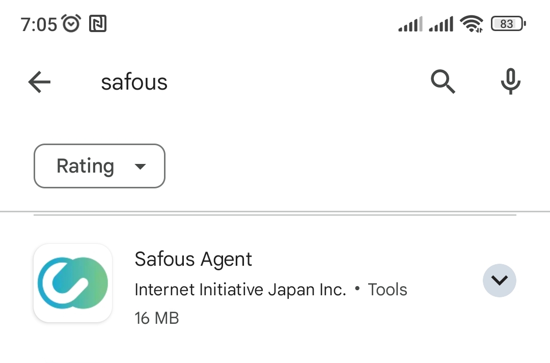Tap the 16 MB size text
The width and height of the screenshot is (550, 363).
point(157,318)
